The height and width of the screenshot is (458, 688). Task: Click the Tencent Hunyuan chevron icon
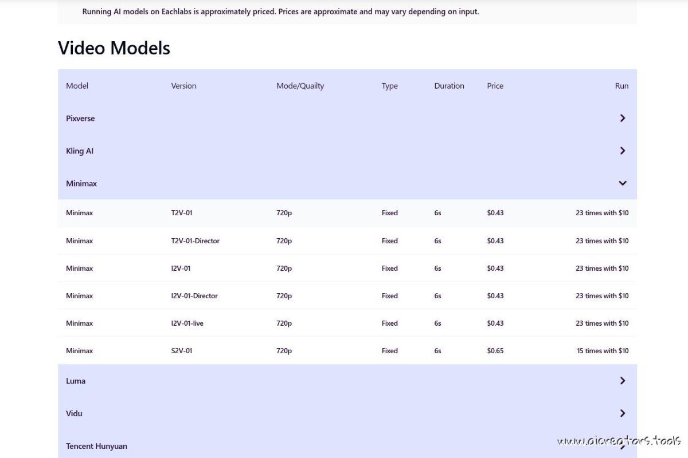[x=622, y=446]
